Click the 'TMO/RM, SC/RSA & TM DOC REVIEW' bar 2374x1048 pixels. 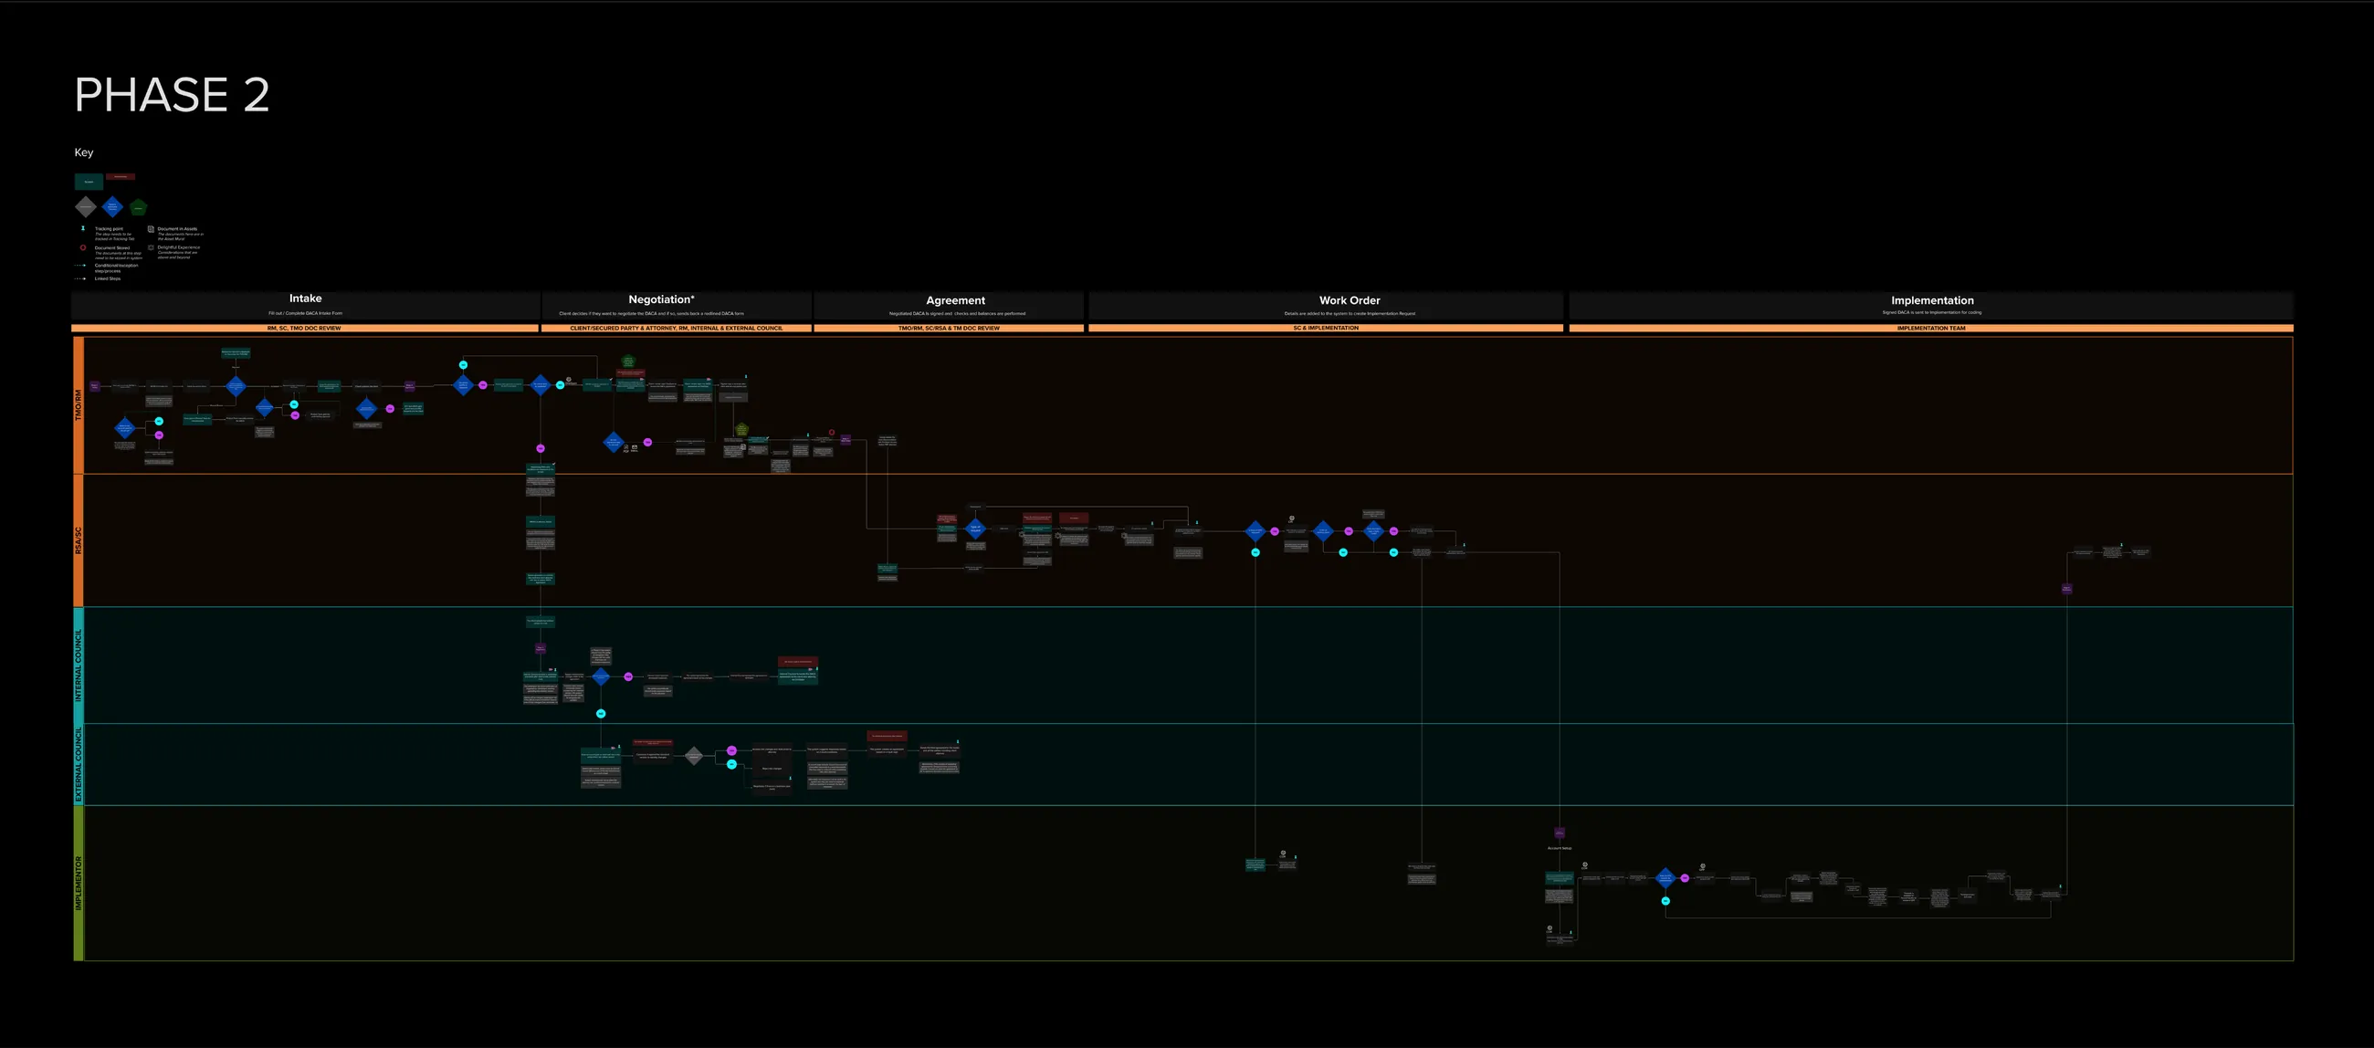click(949, 328)
